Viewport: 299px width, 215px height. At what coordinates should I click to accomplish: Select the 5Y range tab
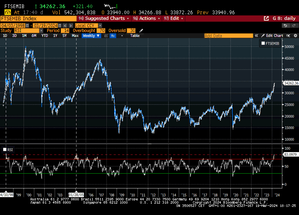65,36
